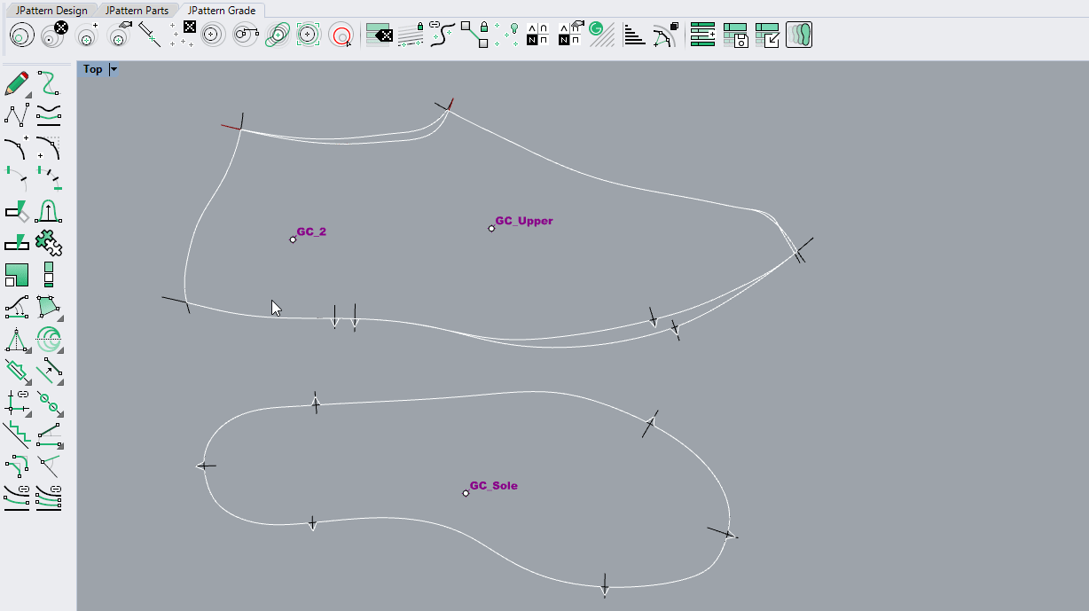Open the Top viewport dropdown arrow
The height and width of the screenshot is (611, 1089).
pos(114,69)
